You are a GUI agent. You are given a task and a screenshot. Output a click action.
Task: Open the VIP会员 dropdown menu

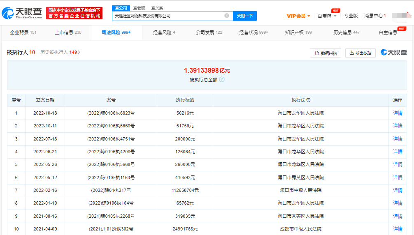(x=298, y=16)
